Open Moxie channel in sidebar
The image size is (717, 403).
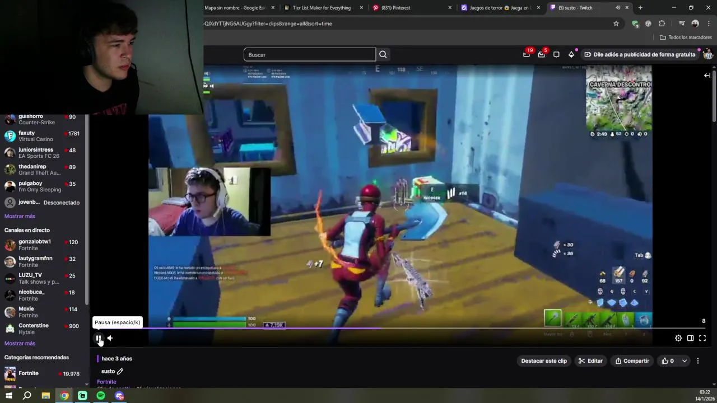coord(42,312)
